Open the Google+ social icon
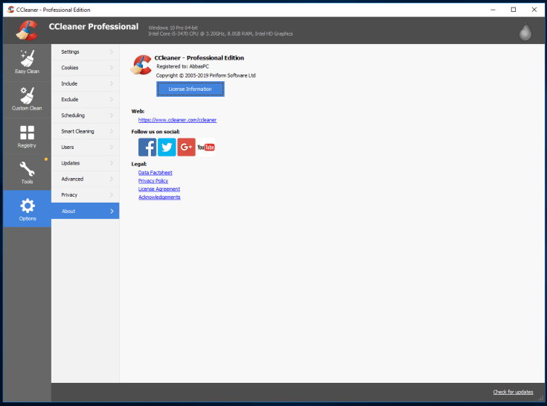Viewport: 547px width, 406px height. click(186, 147)
